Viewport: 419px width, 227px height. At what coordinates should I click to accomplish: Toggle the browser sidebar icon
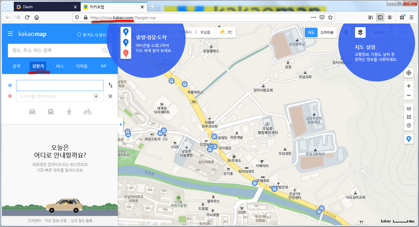click(x=380, y=17)
